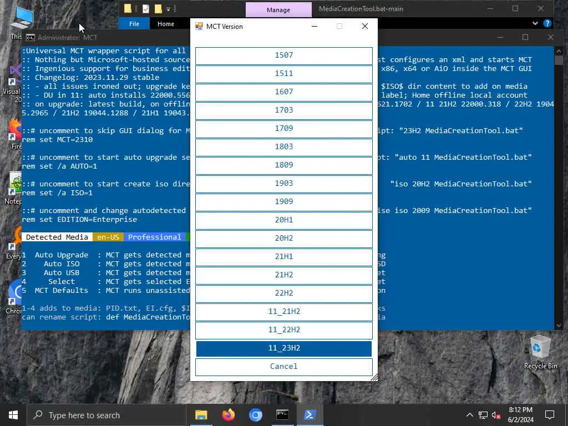The height and width of the screenshot is (426, 568).
Task: Choose version 1709
Action: tap(283, 129)
